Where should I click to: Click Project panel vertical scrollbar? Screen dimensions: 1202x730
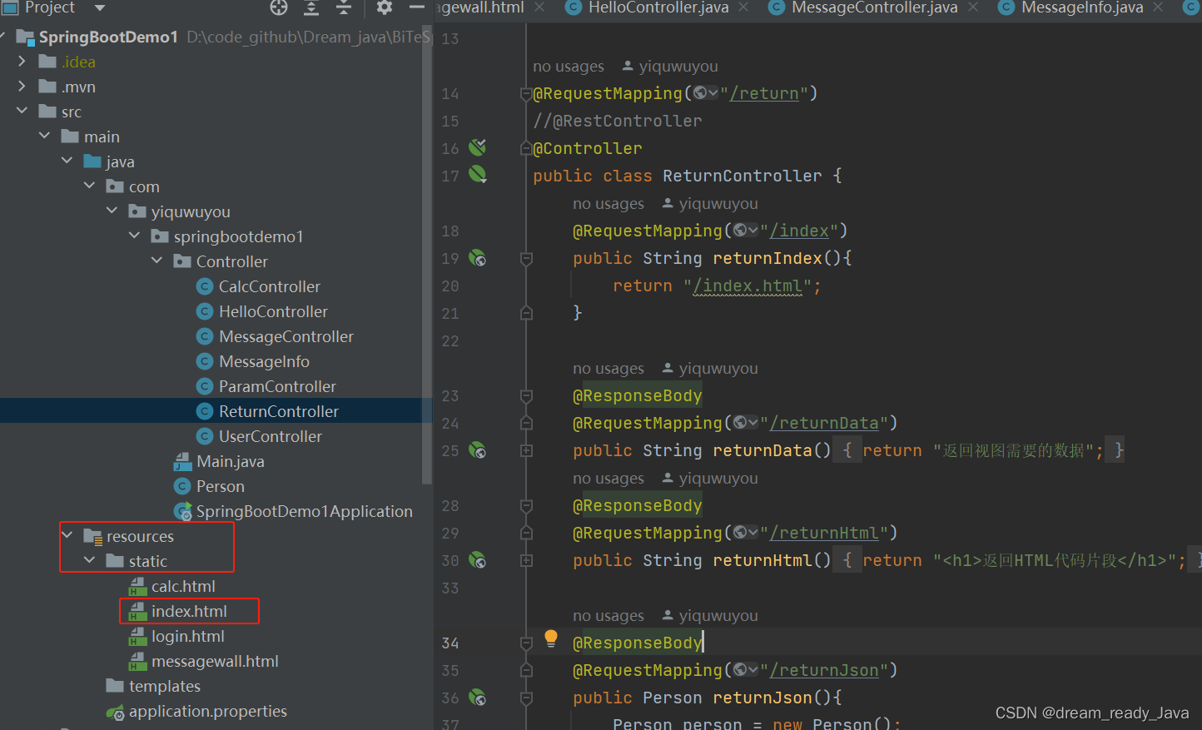coord(427,254)
